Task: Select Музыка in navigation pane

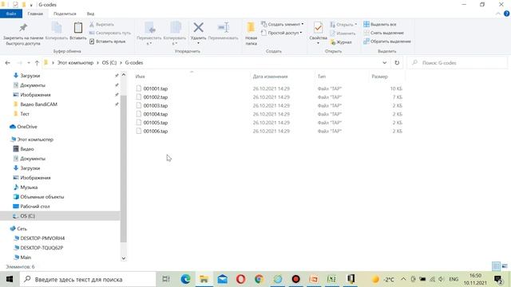Action: [x=29, y=187]
